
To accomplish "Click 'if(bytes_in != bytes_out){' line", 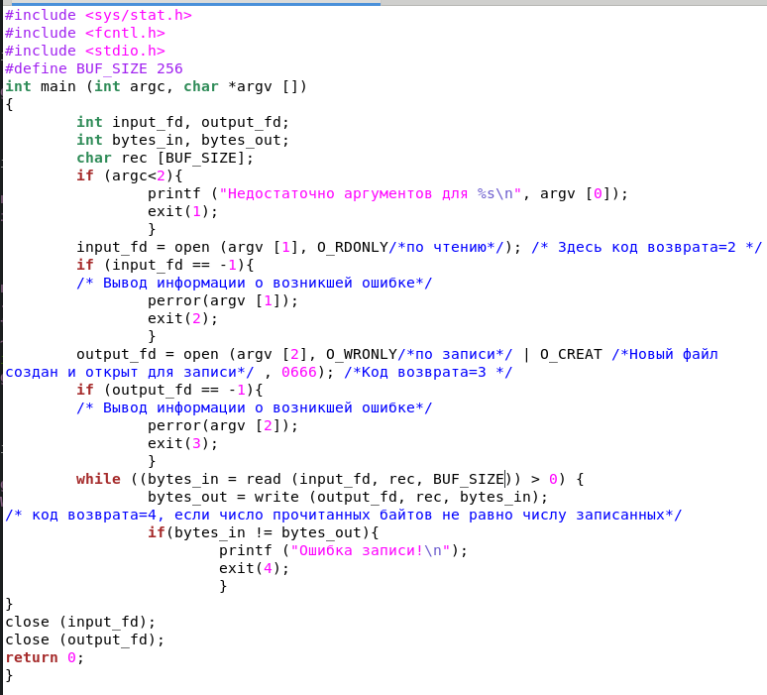I will pyautogui.click(x=264, y=532).
